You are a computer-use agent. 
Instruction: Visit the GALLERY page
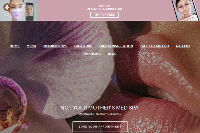coord(183,46)
